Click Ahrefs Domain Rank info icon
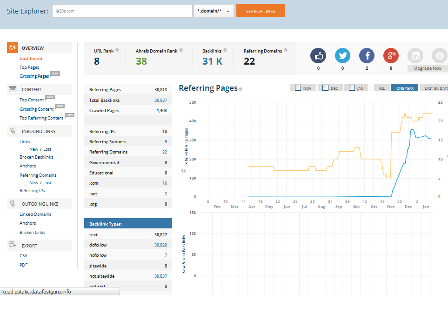The image size is (448, 334). pyautogui.click(x=181, y=50)
